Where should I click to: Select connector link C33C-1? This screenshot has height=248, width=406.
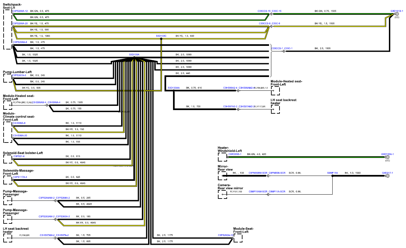(288, 48)
